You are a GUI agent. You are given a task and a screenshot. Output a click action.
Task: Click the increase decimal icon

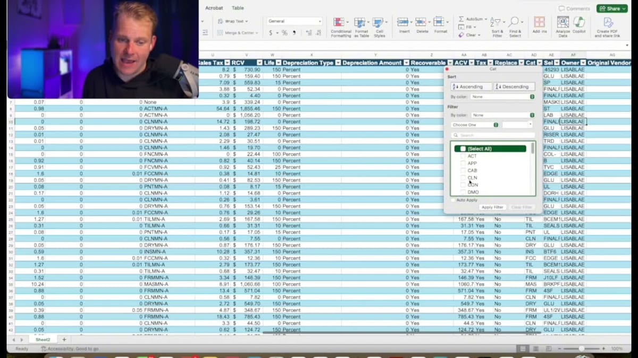coord(308,33)
